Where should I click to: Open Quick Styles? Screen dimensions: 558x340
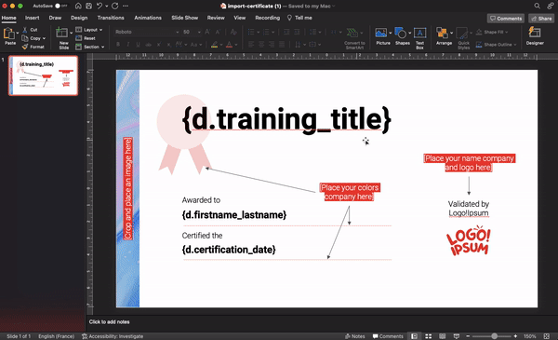462,34
